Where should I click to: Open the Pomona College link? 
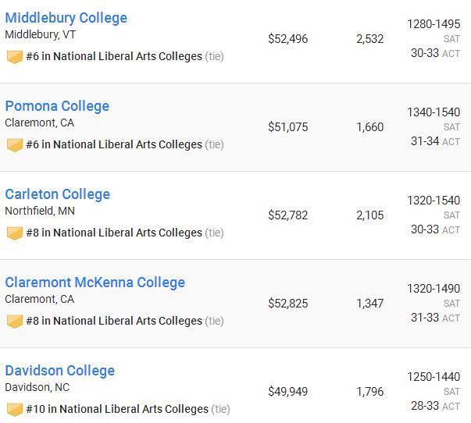57,106
